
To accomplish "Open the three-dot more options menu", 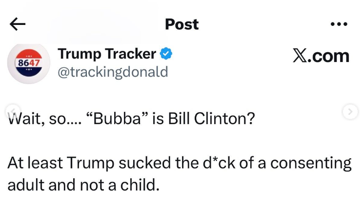I will (339, 24).
